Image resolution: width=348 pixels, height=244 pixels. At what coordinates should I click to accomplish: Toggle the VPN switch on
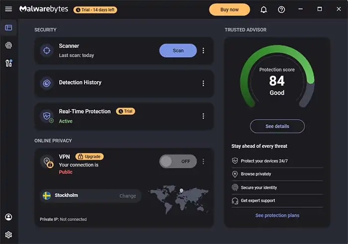click(x=178, y=162)
